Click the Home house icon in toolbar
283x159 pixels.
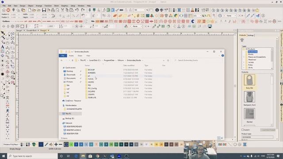point(4,10)
